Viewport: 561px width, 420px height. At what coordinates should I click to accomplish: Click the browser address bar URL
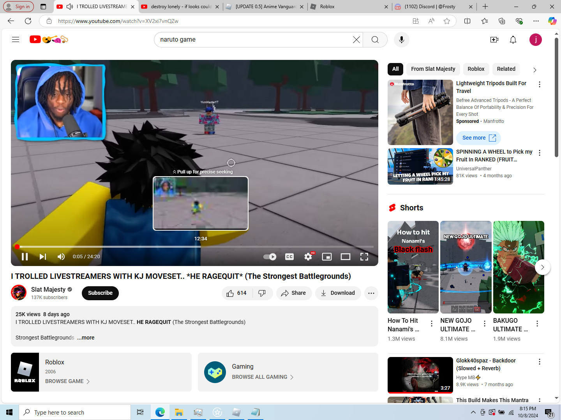pos(118,21)
